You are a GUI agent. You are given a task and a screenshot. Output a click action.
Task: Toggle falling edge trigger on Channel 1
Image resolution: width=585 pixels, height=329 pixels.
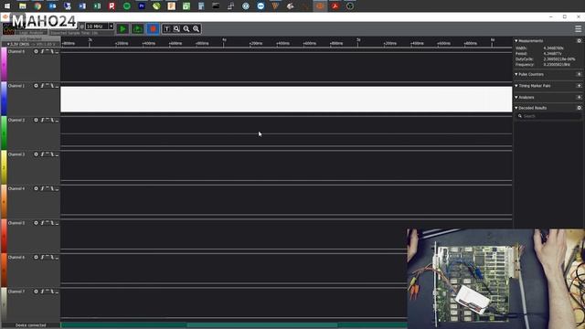click(52, 86)
